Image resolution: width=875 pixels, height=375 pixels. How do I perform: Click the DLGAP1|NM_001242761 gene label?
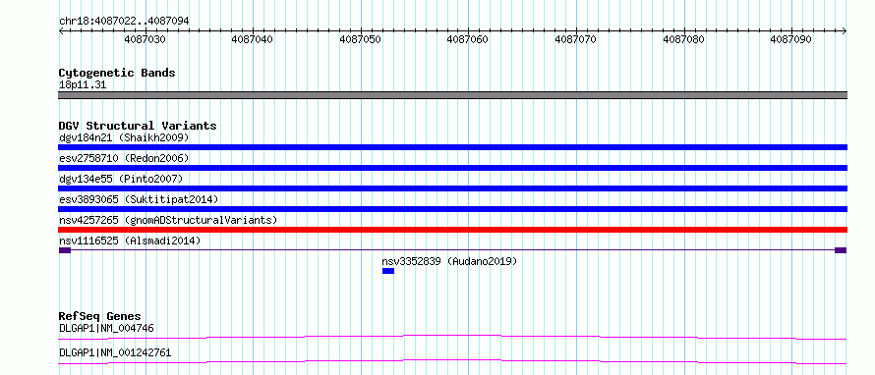[x=115, y=352]
